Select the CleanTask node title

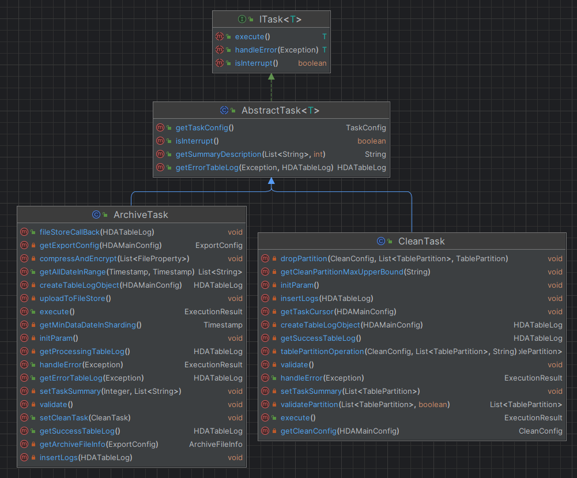421,242
